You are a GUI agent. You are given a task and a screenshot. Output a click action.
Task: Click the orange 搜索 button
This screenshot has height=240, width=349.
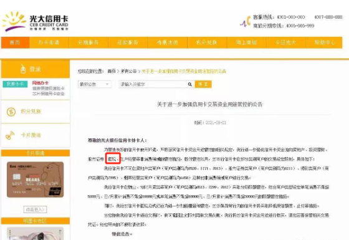(x=203, y=84)
